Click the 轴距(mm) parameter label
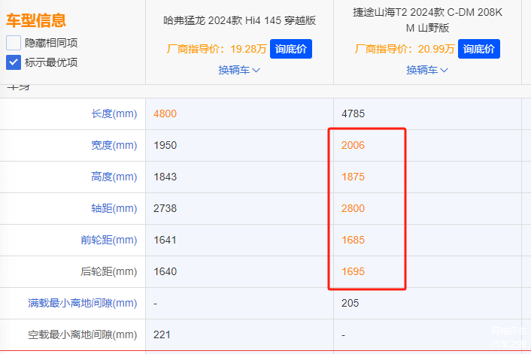 114,208
